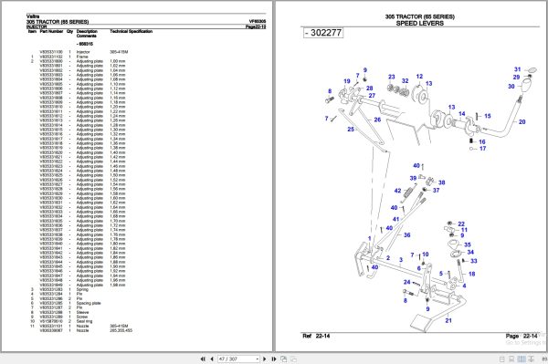
Task: Switch to single page view
Action: (x=502, y=359)
